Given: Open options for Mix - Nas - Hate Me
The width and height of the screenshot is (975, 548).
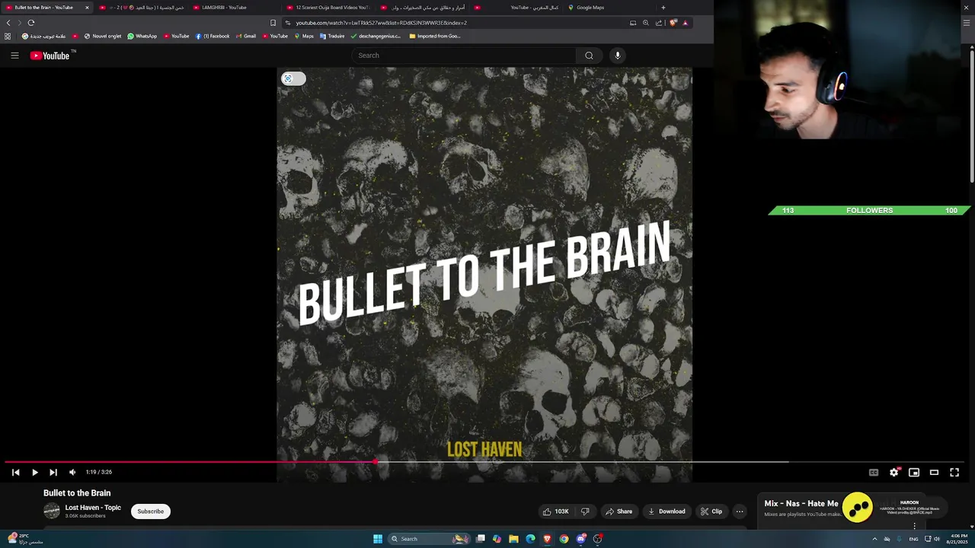Looking at the screenshot, I should [915, 525].
